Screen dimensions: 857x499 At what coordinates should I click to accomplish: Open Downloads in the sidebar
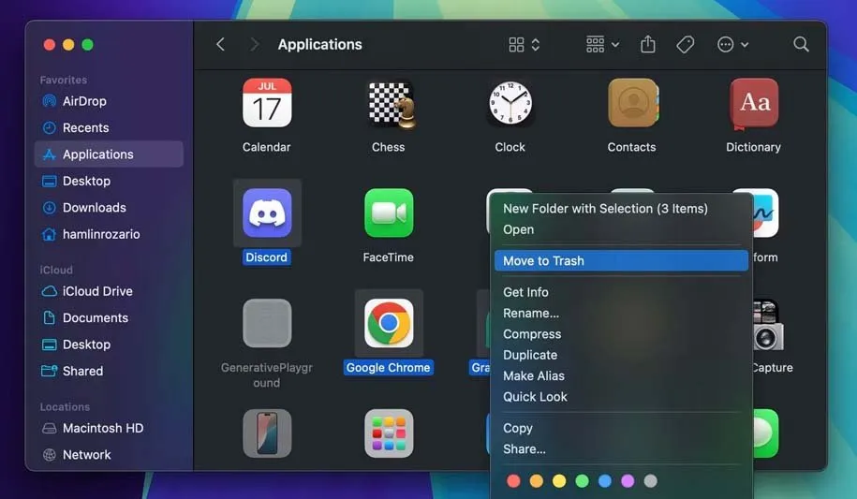[94, 208]
